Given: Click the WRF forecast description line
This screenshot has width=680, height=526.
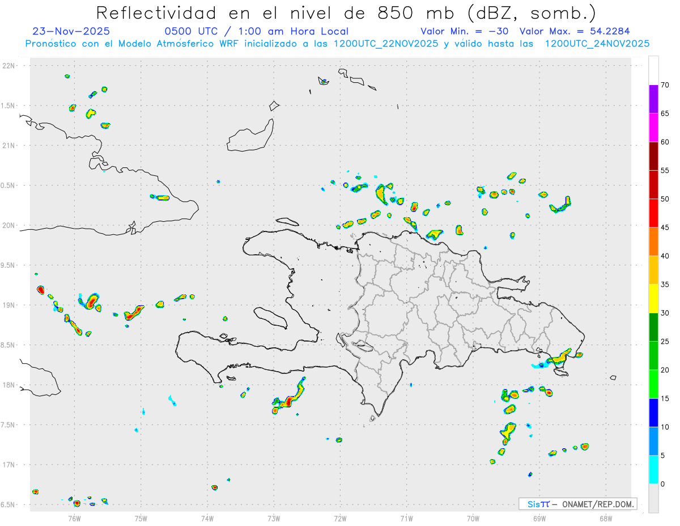Looking at the screenshot, I should [x=337, y=44].
